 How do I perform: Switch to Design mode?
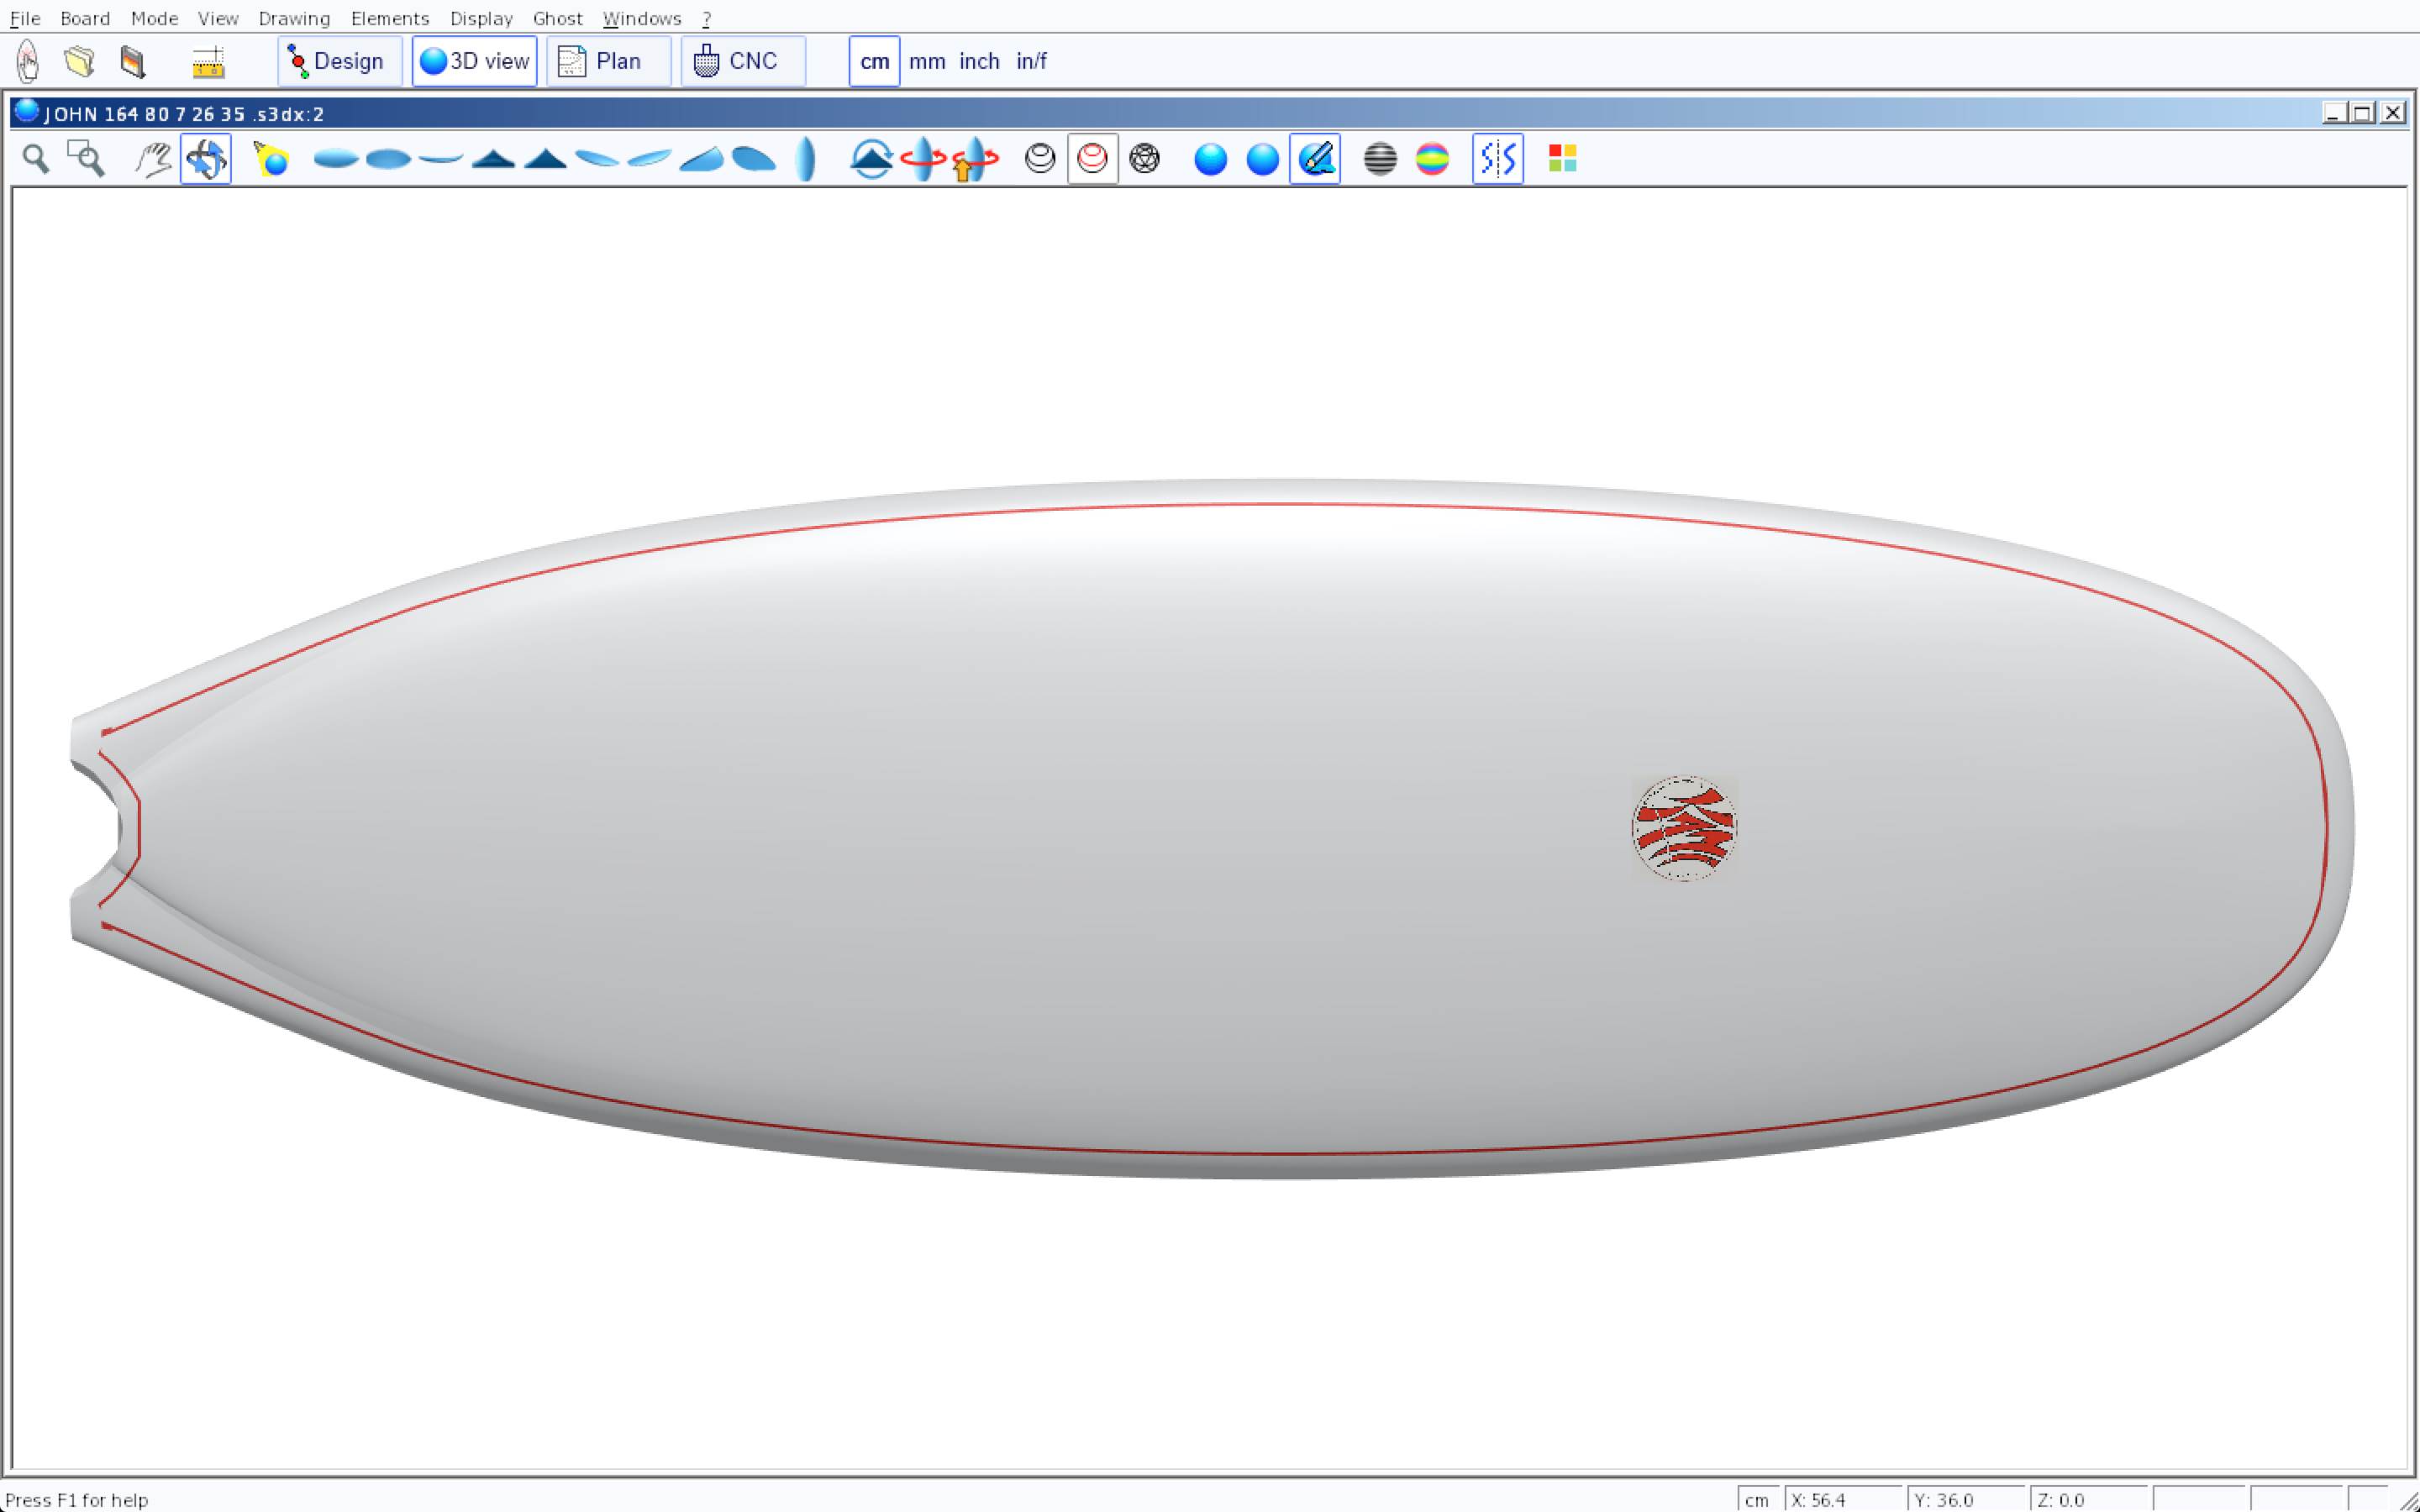coord(339,61)
